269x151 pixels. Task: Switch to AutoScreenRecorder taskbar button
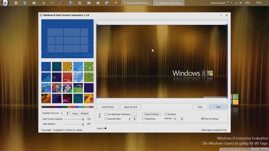pos(137,3)
